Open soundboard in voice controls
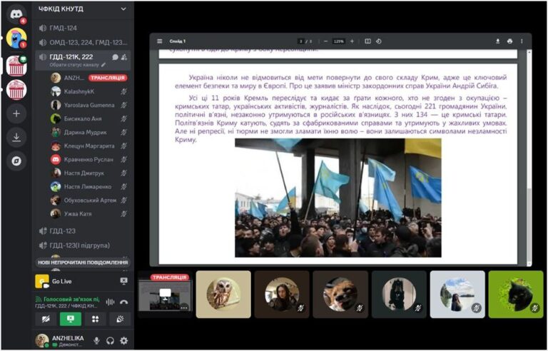Viewport: 548px width, 351px height. click(x=120, y=319)
